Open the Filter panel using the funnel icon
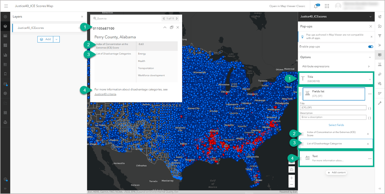This screenshot has width=385, height=194. tap(380, 35)
